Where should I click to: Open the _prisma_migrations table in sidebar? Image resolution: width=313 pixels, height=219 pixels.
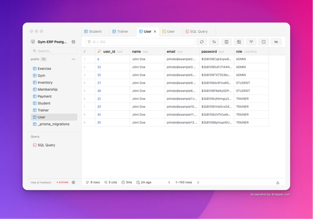click(x=54, y=124)
